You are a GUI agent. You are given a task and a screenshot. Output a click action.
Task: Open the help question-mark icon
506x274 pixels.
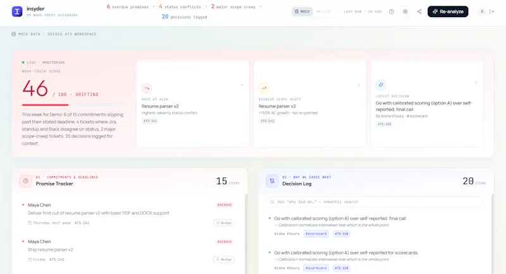pos(391,11)
